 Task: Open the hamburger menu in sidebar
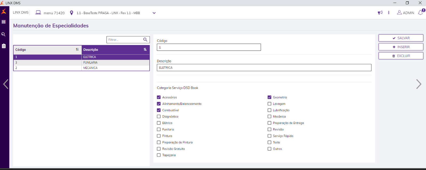click(3, 22)
